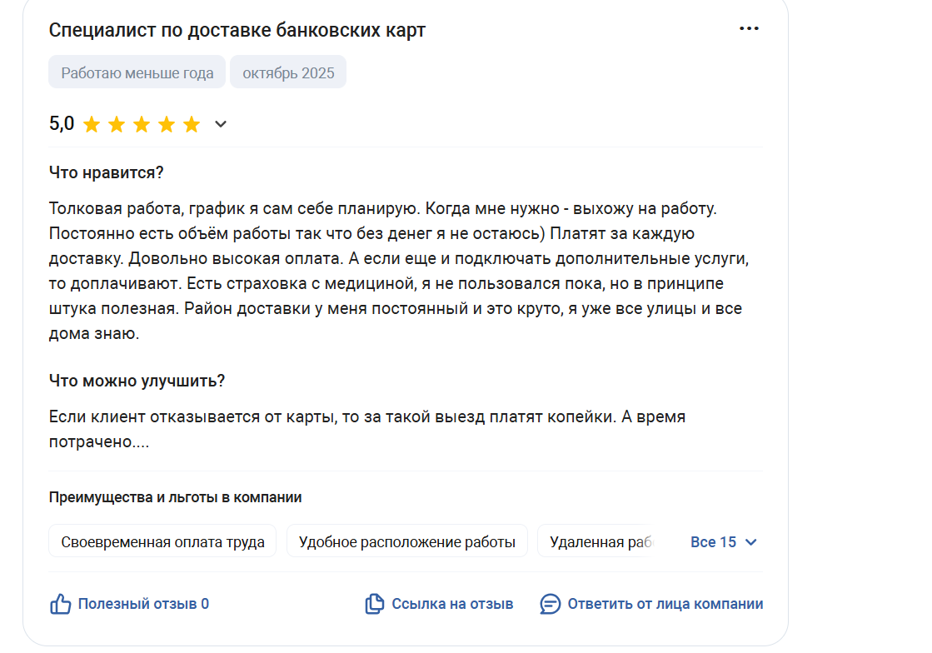
Task: Copy link via 'Ссылка на отзыв'
Action: (x=452, y=604)
